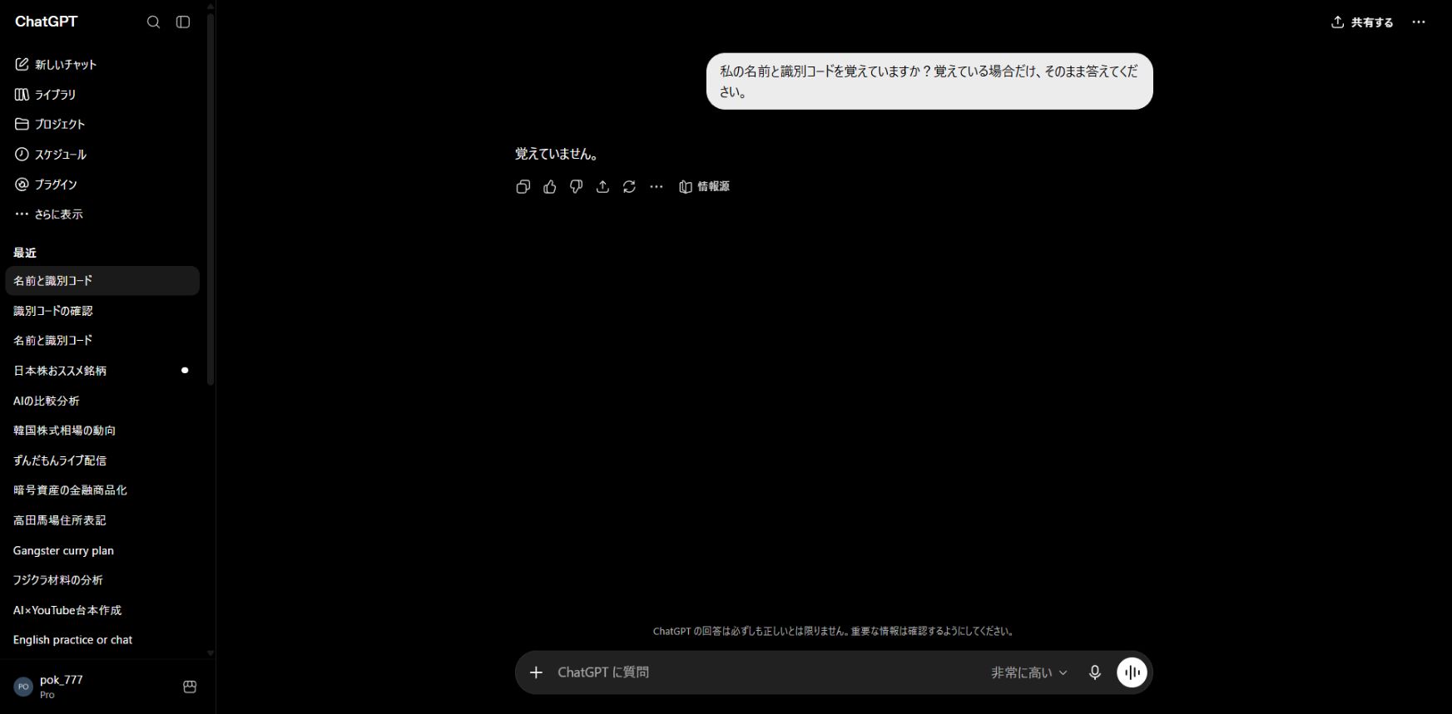Give the response a thumbs up
Viewport: 1452px width, 714px height.
(x=549, y=187)
